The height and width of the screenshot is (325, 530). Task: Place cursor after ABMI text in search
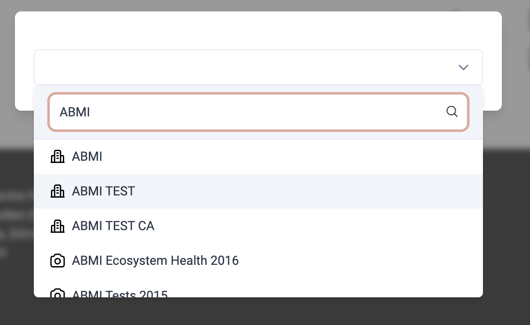click(x=91, y=112)
